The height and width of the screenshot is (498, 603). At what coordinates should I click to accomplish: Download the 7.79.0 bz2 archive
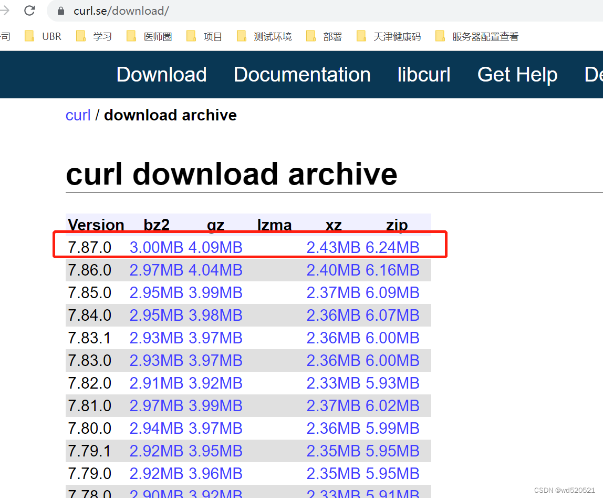[x=156, y=474]
